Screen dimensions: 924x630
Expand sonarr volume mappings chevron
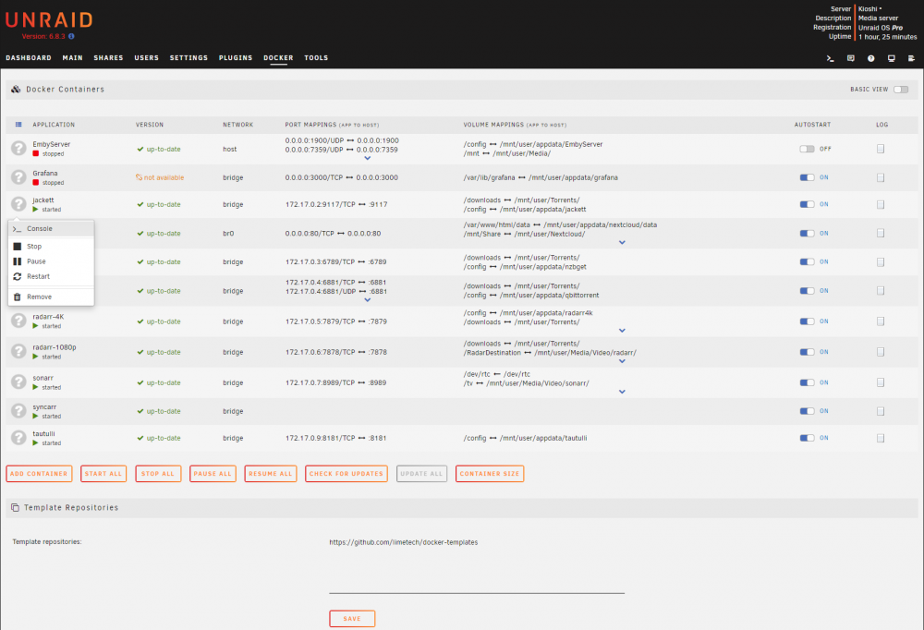pyautogui.click(x=622, y=392)
